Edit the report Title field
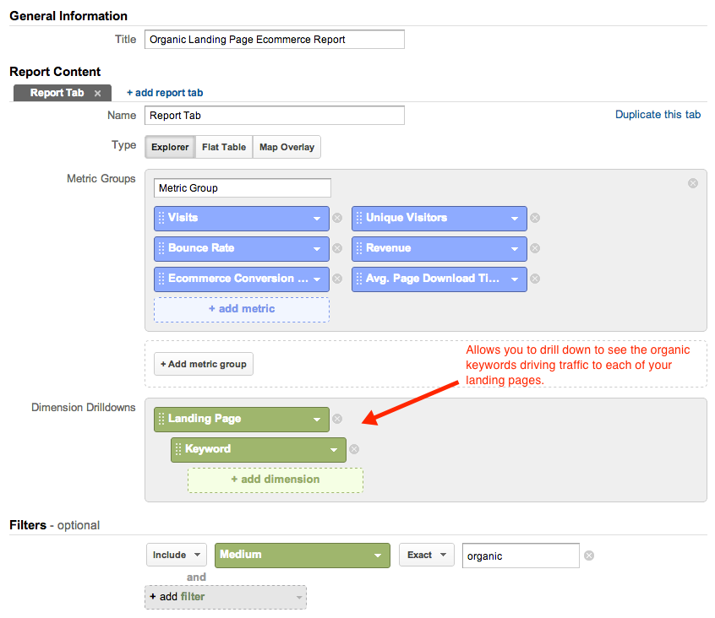Image resolution: width=715 pixels, height=618 pixels. 275,39
